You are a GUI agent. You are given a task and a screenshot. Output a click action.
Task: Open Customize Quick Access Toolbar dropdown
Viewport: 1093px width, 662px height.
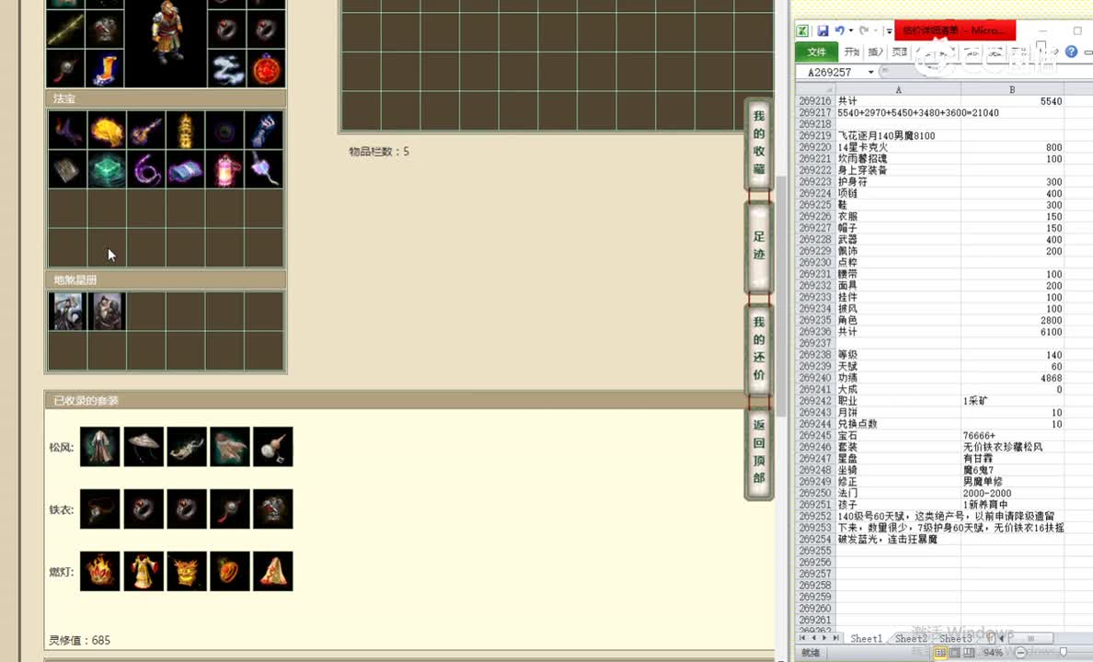[x=889, y=31]
